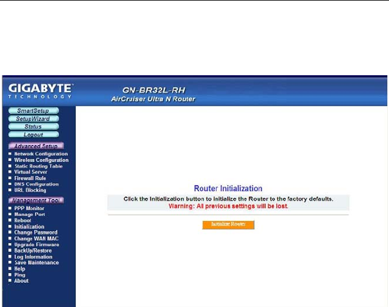
Task: Open the Static Routing Table
Action: [38, 166]
